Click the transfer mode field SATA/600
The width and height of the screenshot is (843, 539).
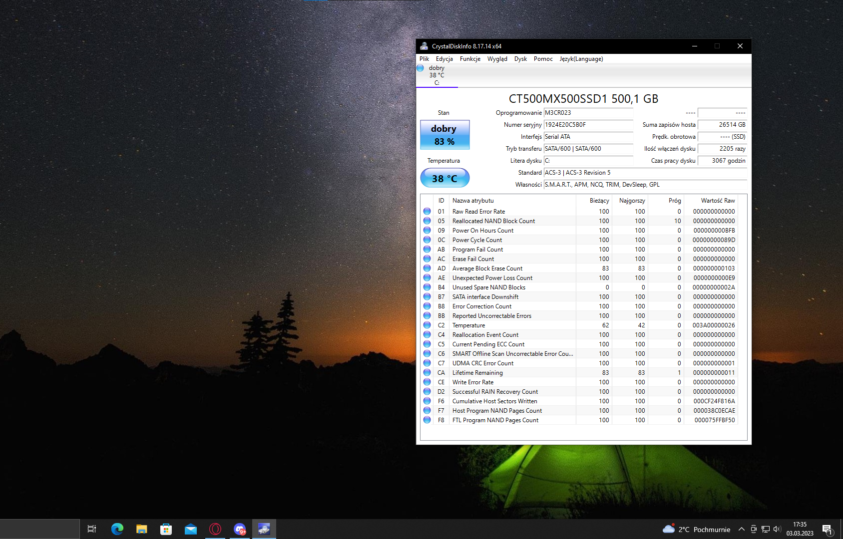tap(588, 149)
